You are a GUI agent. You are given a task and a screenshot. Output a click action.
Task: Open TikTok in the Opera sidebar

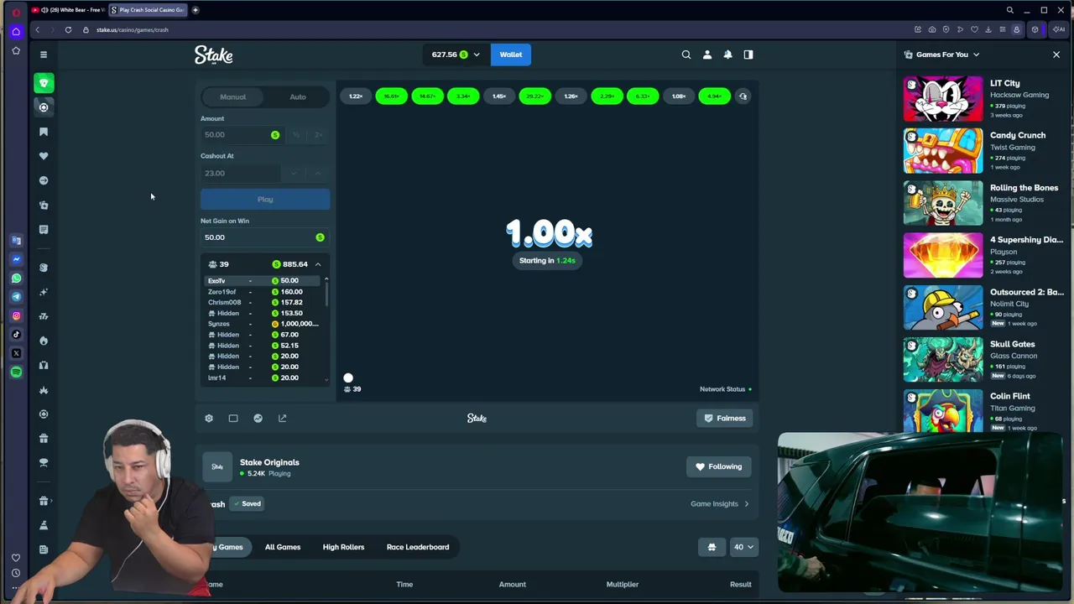16,334
